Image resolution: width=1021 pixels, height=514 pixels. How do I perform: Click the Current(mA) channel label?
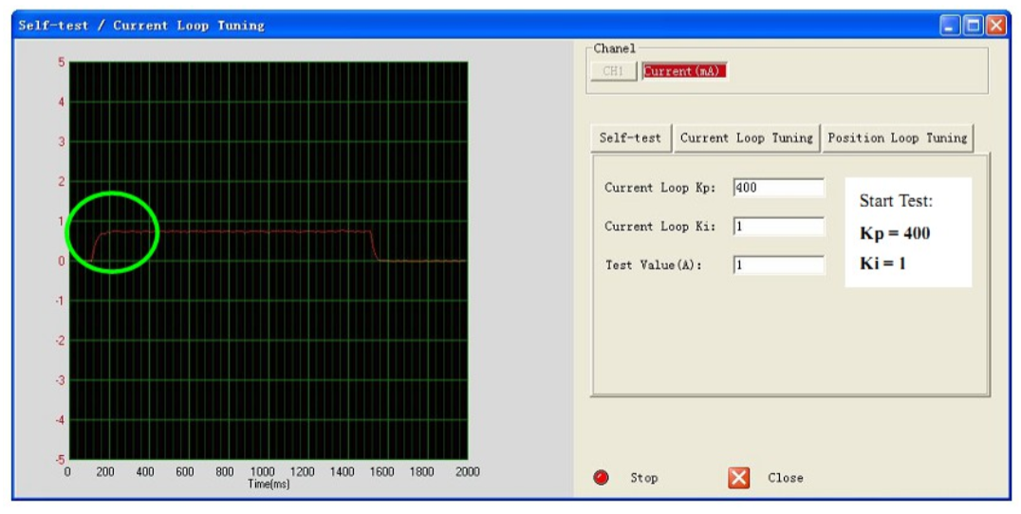[684, 71]
